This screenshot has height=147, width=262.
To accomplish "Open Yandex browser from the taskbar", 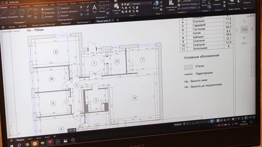I will [35, 143].
